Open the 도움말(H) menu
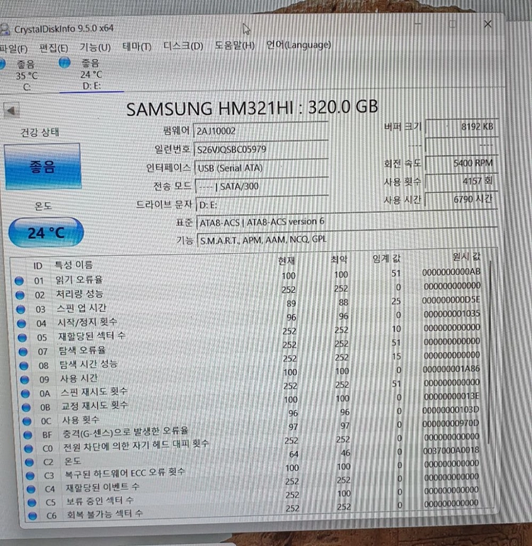Image resolution: width=532 pixels, height=546 pixels. coord(235,45)
